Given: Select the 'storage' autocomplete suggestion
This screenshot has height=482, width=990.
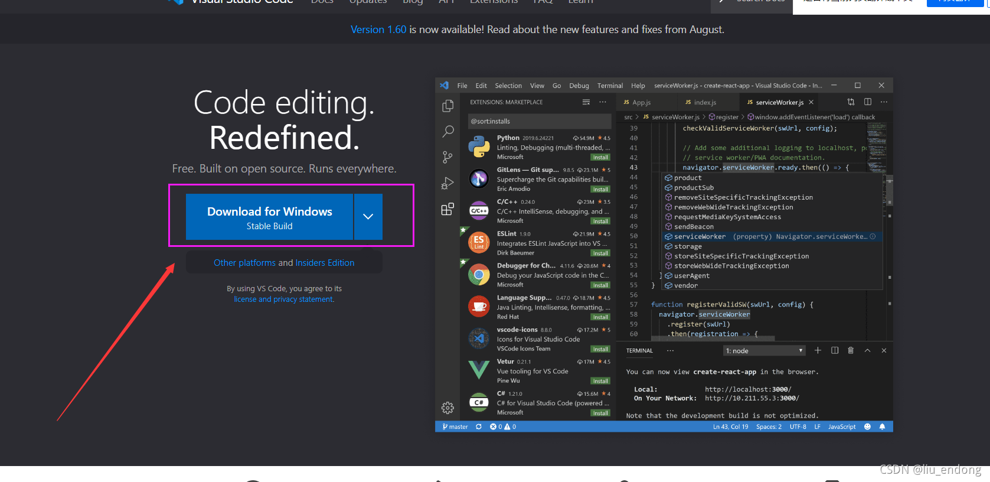Looking at the screenshot, I should click(771, 246).
